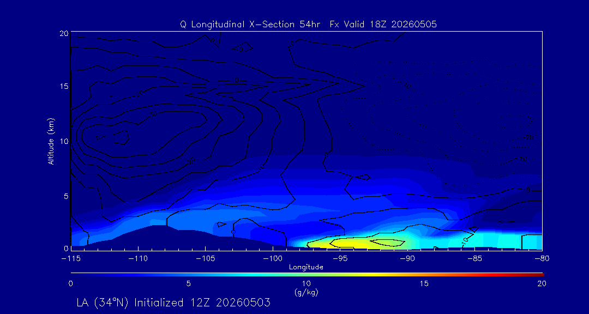Image resolution: width=589 pixels, height=314 pixels.
Task: Click the 10 altitude tick label
Action: (64, 141)
